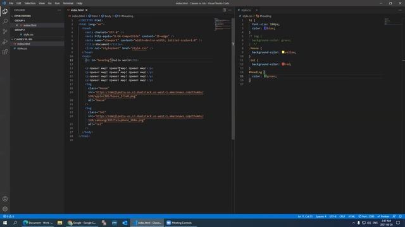The width and height of the screenshot is (405, 227).
Task: Select index.html in CLASSES VS. IDS folder
Action: point(23,44)
